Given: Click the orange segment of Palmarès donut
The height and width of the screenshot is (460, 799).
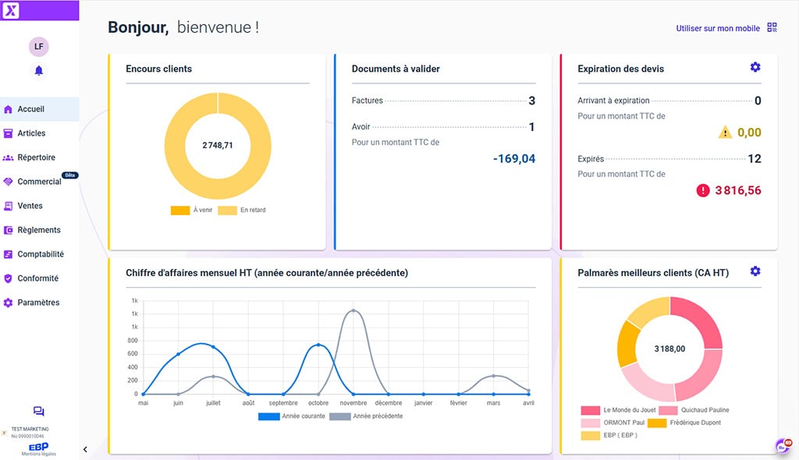Looking at the screenshot, I should click(628, 343).
